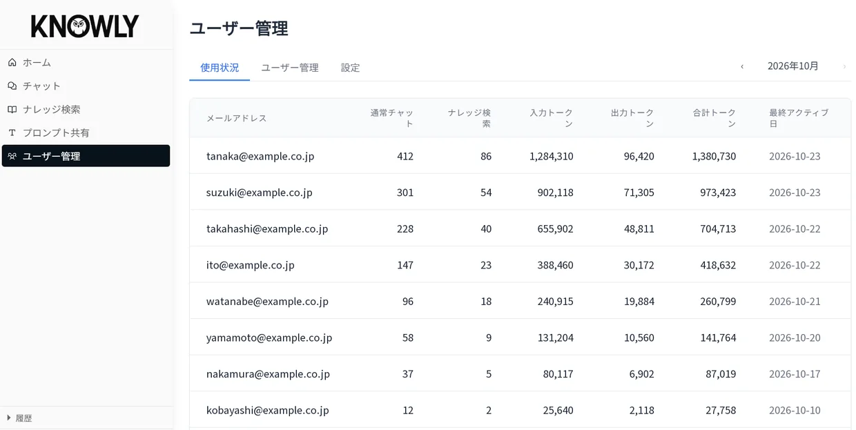Select suzuki@example.co.jp email cell
Viewport: 856px width, 430px height.
pos(260,193)
